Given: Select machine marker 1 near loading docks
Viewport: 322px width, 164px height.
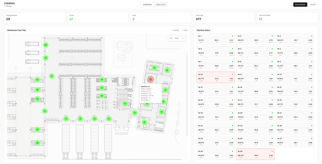Looking at the screenshot, I should 66,119.
